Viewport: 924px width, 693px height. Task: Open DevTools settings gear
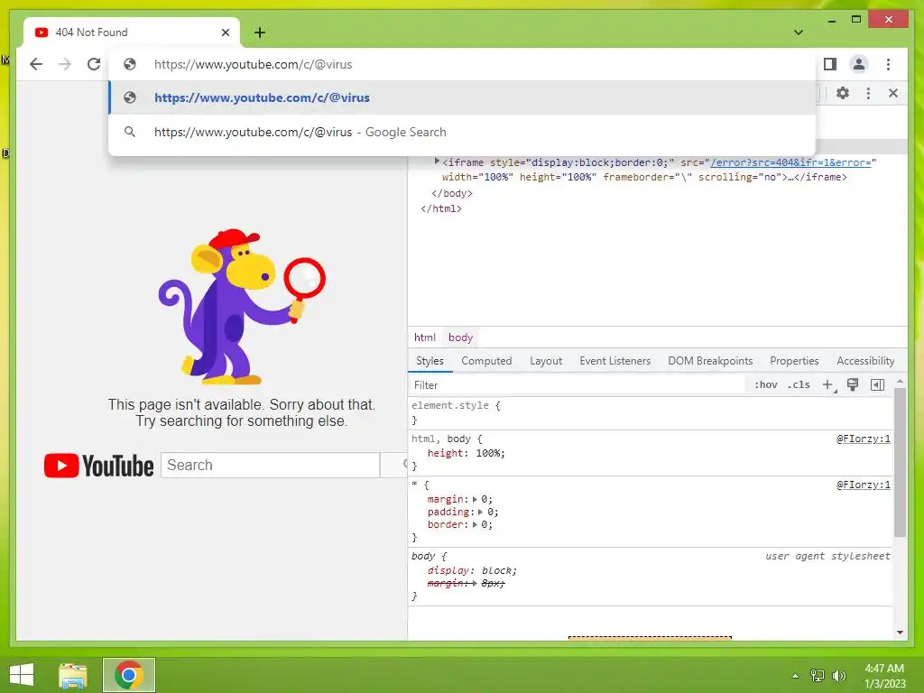click(x=843, y=93)
